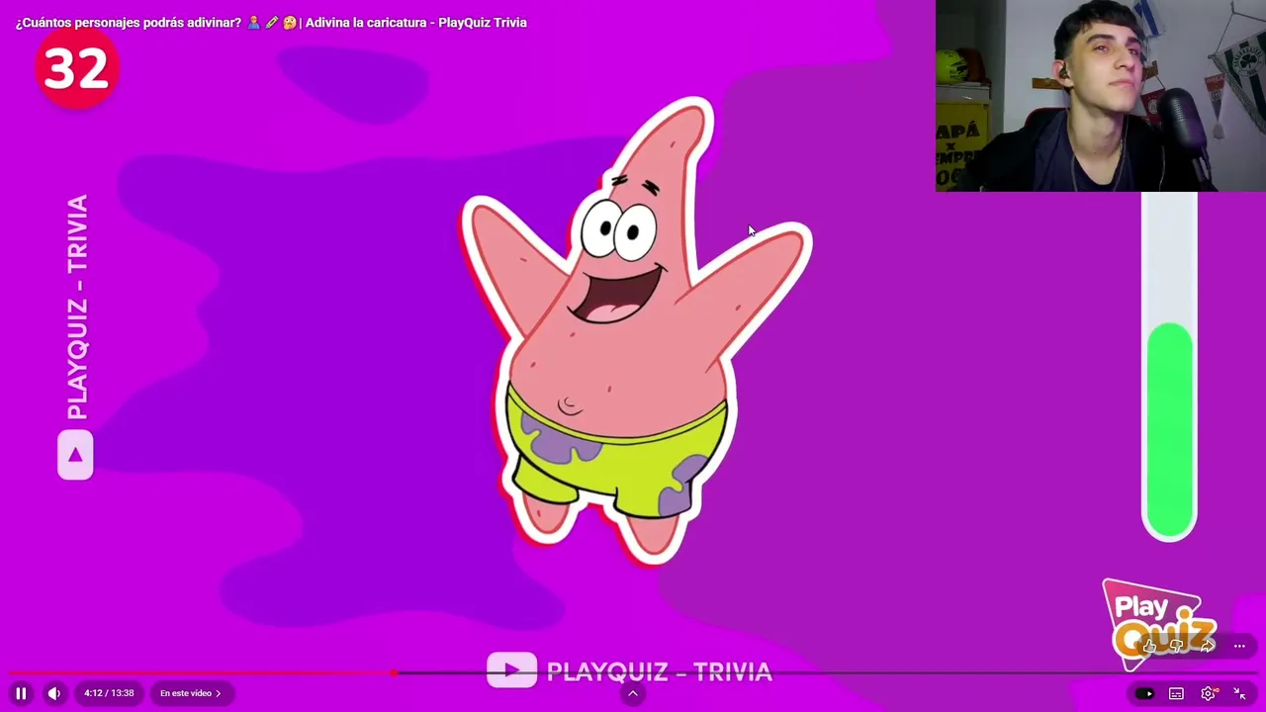Pause the video playback
The width and height of the screenshot is (1266, 712).
point(21,693)
